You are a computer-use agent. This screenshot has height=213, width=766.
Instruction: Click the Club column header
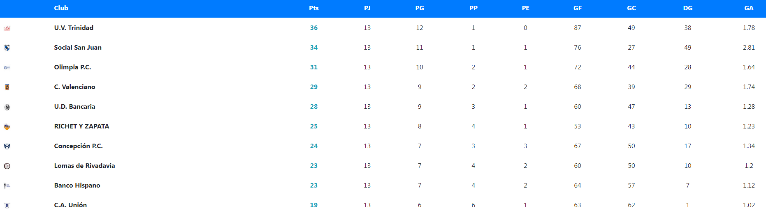[61, 8]
